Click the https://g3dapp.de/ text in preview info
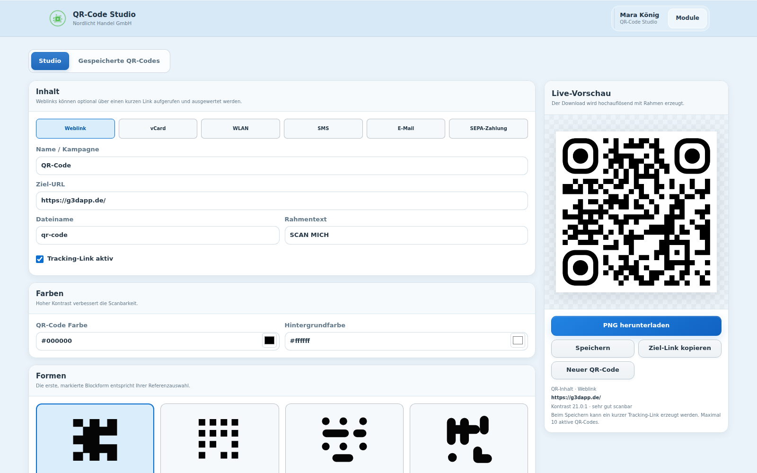The image size is (757, 473). click(x=576, y=398)
